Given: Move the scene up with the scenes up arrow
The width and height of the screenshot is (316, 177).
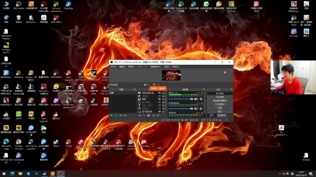Looking at the screenshot, I should (121, 115).
